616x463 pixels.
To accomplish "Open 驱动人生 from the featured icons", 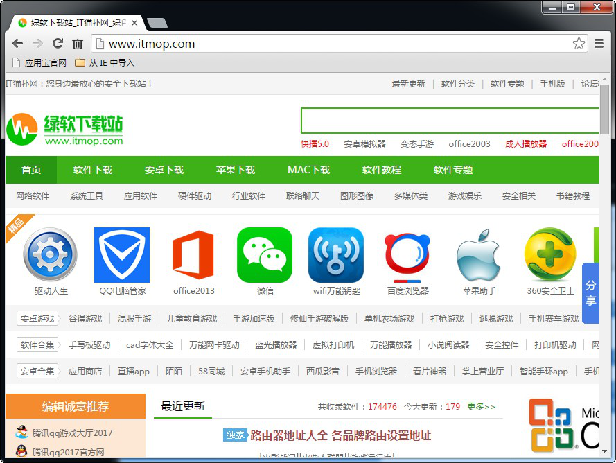I will (x=50, y=255).
